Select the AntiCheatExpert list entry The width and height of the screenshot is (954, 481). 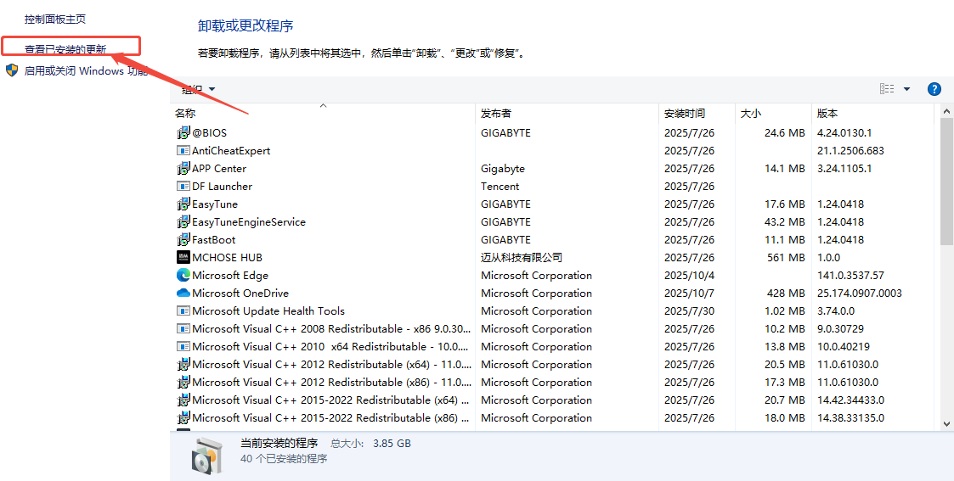(x=231, y=151)
